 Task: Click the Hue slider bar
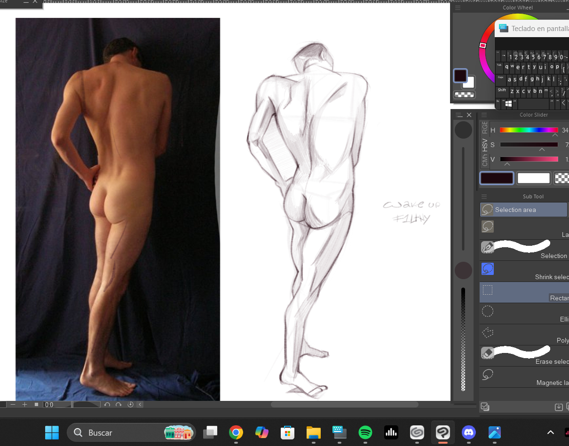(529, 130)
